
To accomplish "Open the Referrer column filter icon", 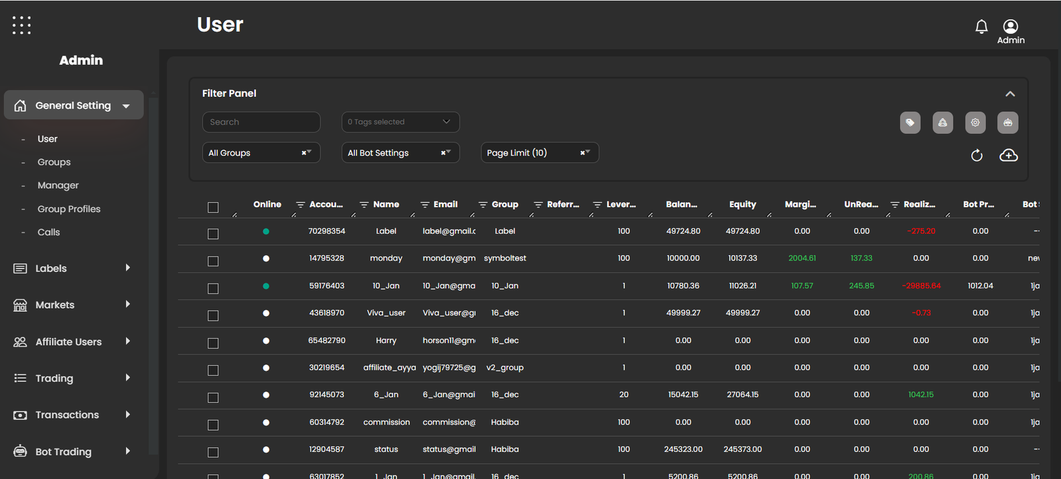I will pyautogui.click(x=538, y=205).
